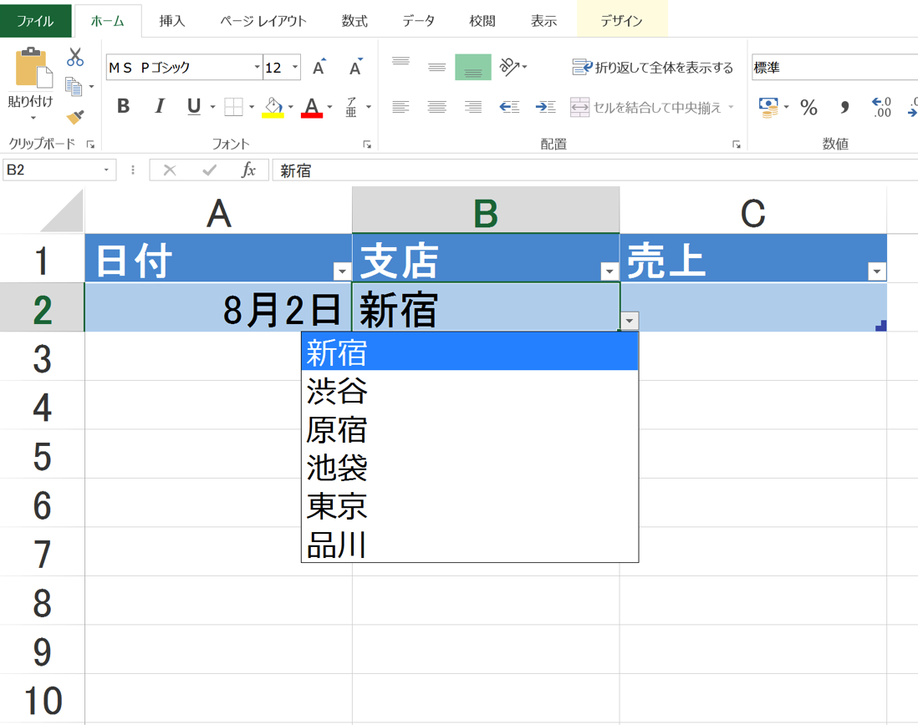This screenshot has width=918, height=725.
Task: Click the phonetic guide (furigana) icon
Action: (x=351, y=107)
